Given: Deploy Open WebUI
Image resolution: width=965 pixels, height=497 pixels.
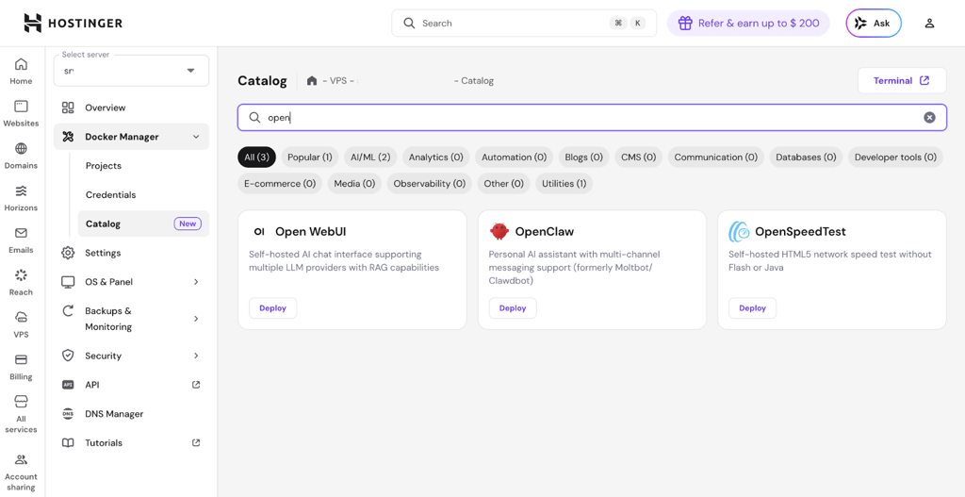Looking at the screenshot, I should click(x=272, y=308).
